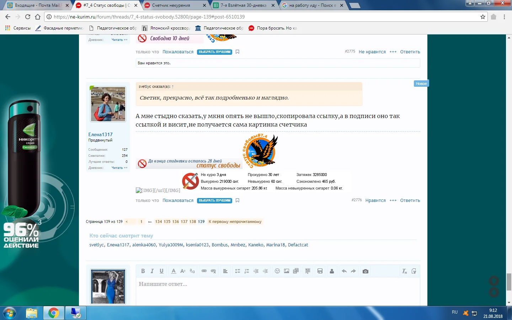Redo the edit in the editor

tap(353, 271)
